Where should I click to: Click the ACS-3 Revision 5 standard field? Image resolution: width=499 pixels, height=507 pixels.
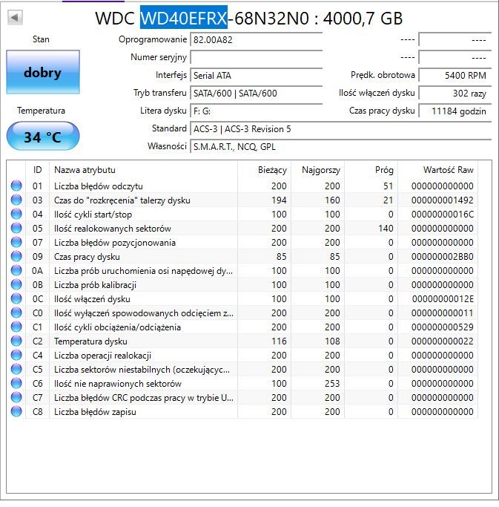(341, 128)
